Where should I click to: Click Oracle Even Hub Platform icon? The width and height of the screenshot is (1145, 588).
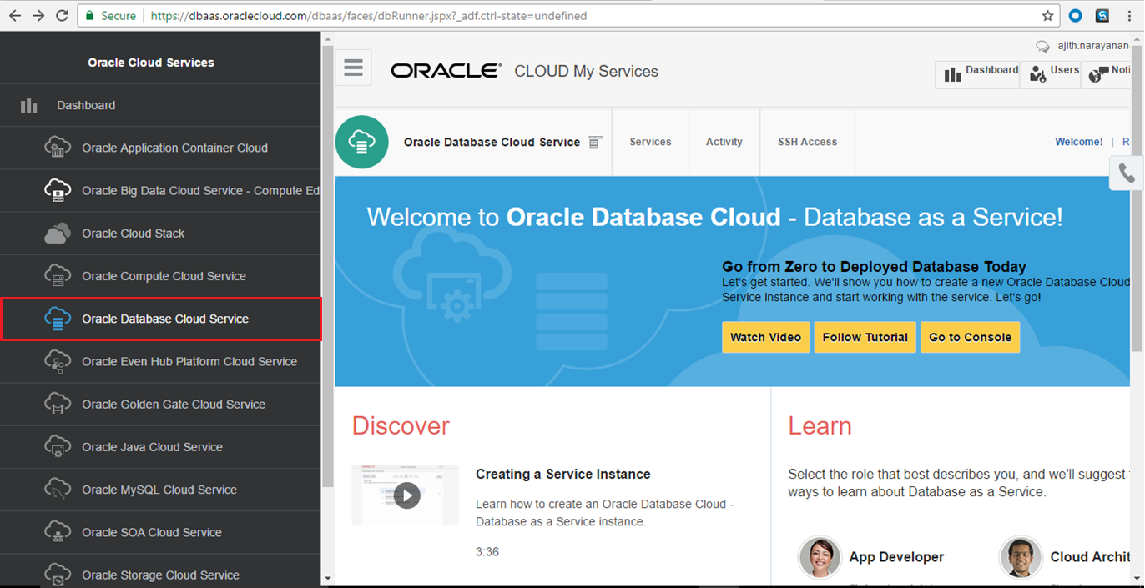click(x=58, y=361)
